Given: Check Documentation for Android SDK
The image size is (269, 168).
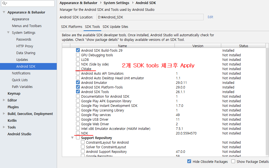Looking at the screenshot, I should [78, 96].
